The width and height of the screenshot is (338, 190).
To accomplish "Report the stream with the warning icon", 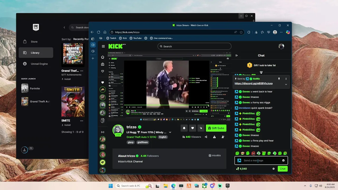I will [214, 137].
